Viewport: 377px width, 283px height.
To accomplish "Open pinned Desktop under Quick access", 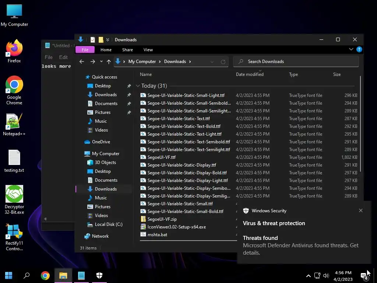I will (x=103, y=86).
